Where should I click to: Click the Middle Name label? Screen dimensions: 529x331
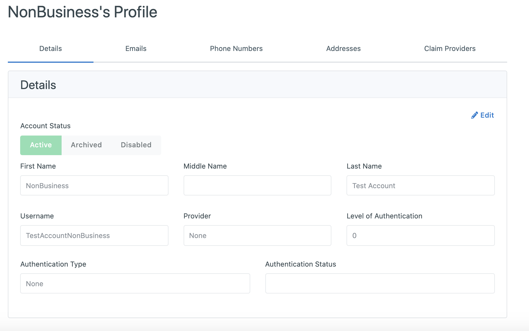[x=205, y=166]
